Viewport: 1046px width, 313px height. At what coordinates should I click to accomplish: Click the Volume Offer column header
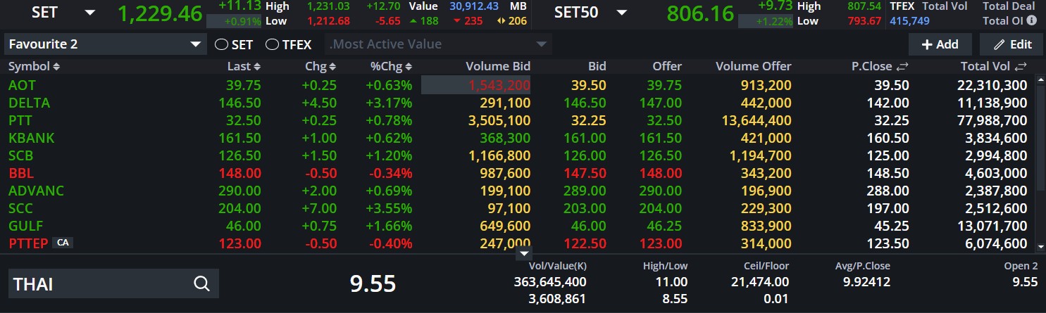(x=754, y=66)
